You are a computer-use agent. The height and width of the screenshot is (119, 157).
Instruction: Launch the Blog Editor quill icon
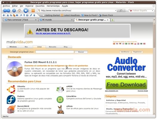[x=31, y=15]
